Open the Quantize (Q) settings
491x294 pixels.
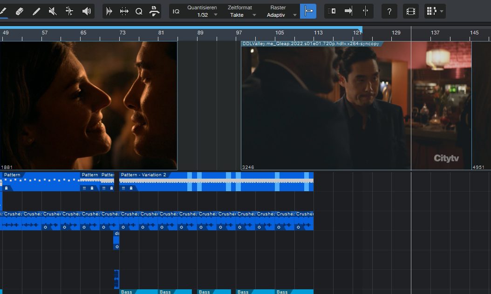138,11
